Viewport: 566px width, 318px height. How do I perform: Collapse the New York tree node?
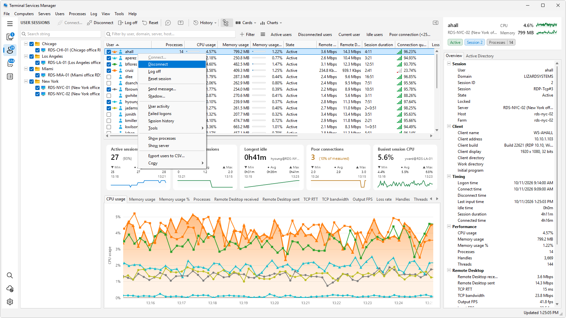[x=26, y=81]
